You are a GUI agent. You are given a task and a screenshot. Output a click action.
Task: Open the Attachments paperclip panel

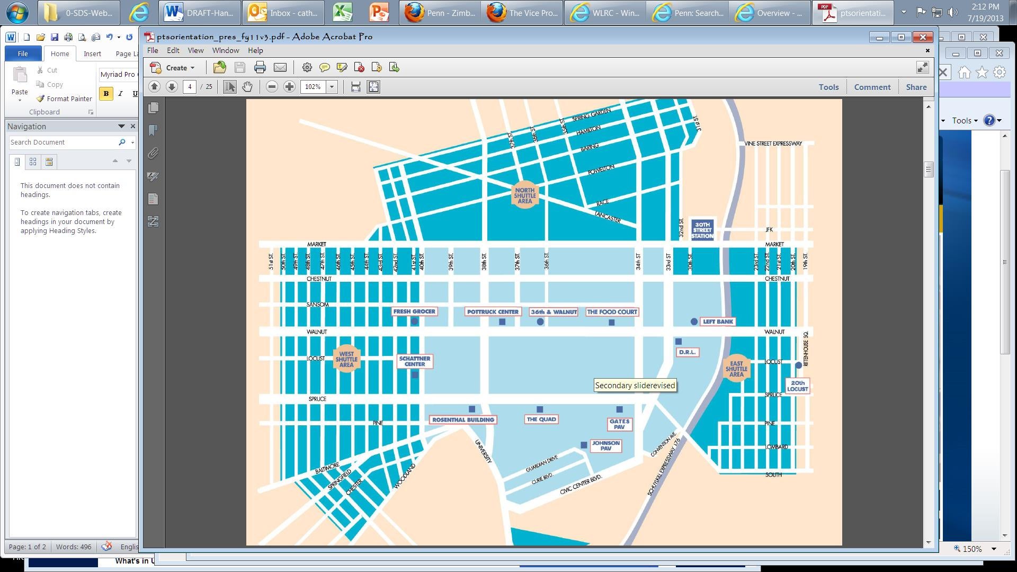153,154
